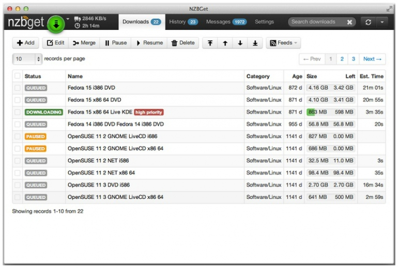
Task: Open the refresh options dropdown arrow
Action: click(x=382, y=22)
